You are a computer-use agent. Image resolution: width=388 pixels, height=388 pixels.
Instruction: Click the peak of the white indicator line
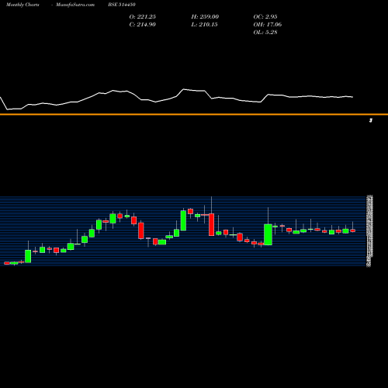point(184,89)
